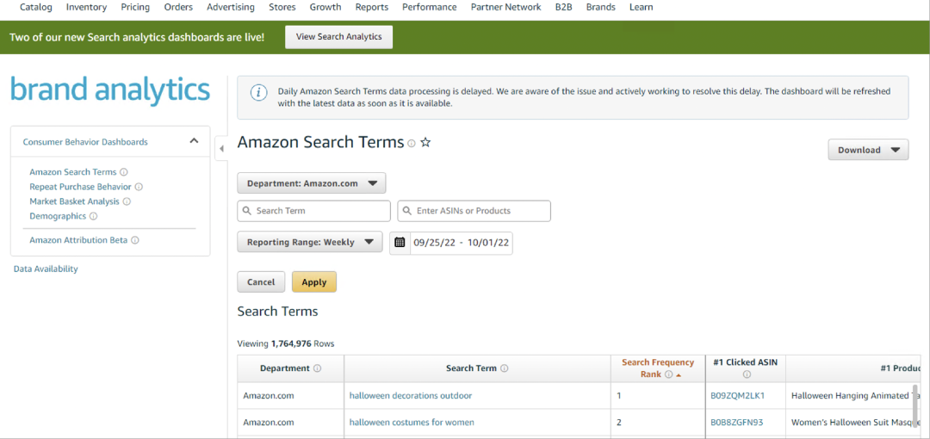Click info icon beside Amazon Search Terms heading
930x439 pixels.
411,144
